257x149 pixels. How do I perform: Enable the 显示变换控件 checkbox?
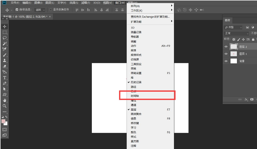(50, 10)
